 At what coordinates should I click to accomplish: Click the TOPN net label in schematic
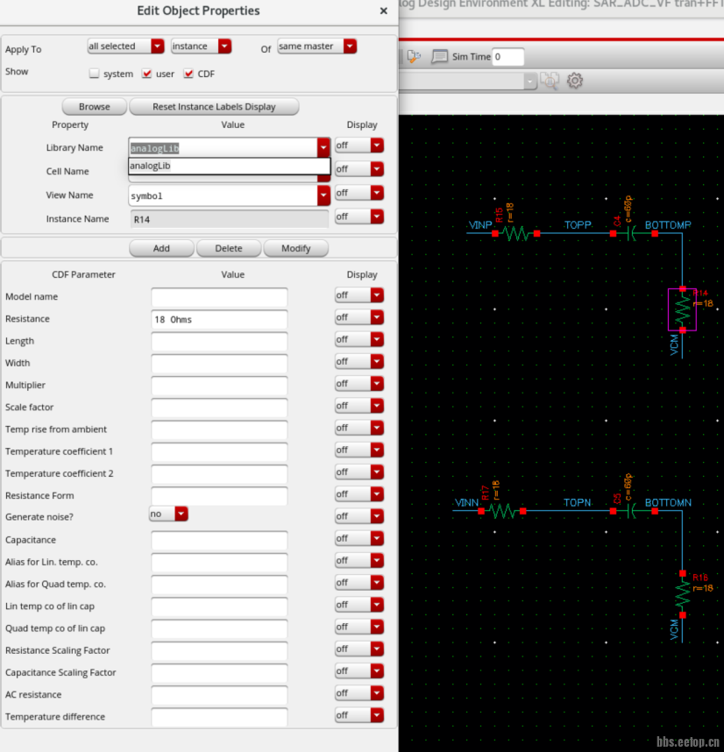click(578, 502)
